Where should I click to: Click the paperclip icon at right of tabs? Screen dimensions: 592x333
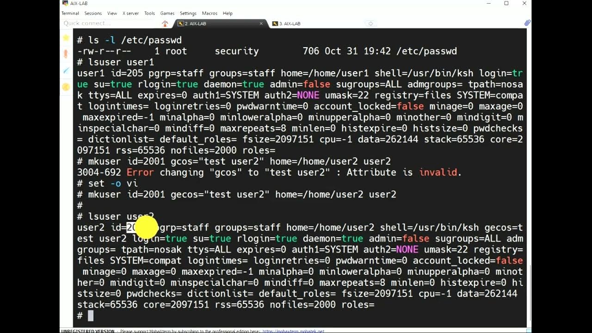pyautogui.click(x=527, y=23)
